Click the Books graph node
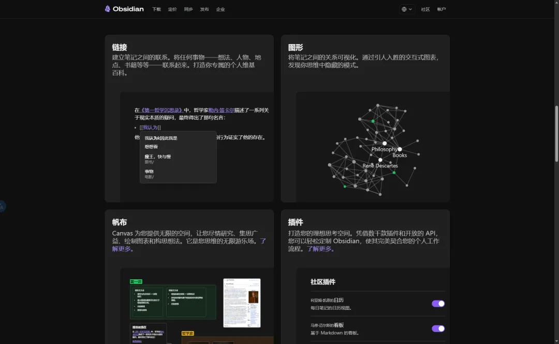Image resolution: width=559 pixels, height=344 pixels. [x=400, y=149]
